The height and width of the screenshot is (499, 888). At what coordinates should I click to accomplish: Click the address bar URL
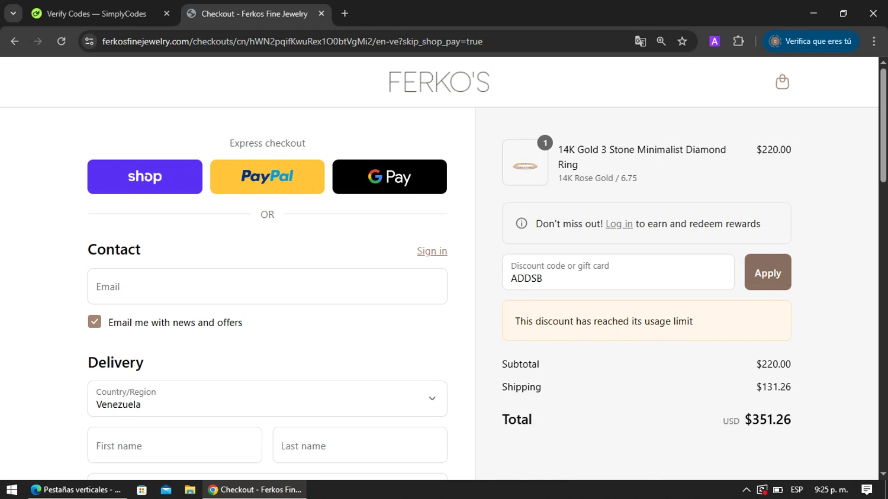292,41
